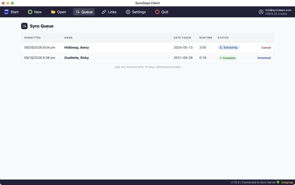The height and width of the screenshot is (185, 295).
Task: Click date taken 2024-05-13
Action: click(x=183, y=47)
